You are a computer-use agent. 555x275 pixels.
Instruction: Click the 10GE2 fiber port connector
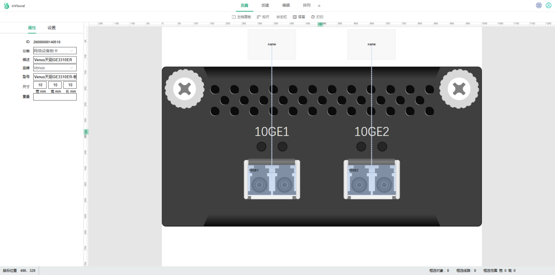pos(371,179)
